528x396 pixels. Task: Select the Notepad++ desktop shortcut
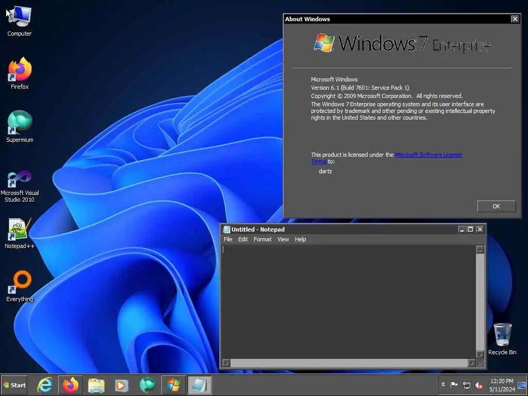[20, 233]
